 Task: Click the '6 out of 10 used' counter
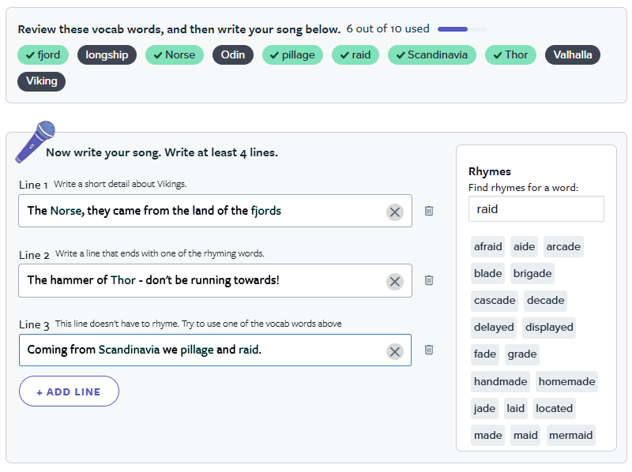[x=388, y=29]
